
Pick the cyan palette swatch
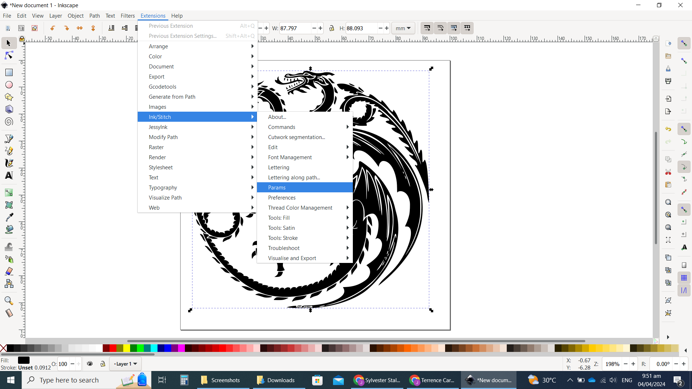(154, 348)
